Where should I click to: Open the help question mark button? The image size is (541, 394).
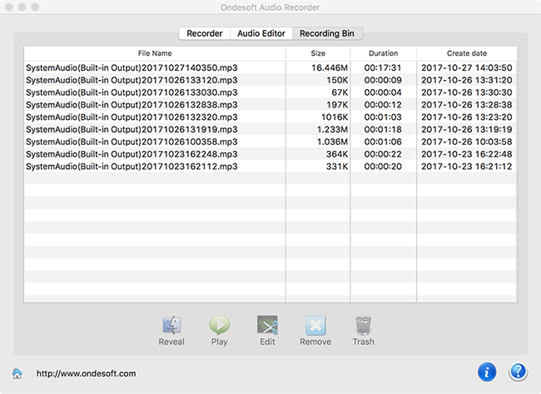click(518, 372)
